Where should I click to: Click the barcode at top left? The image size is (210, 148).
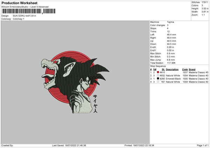(x=28, y=11)
